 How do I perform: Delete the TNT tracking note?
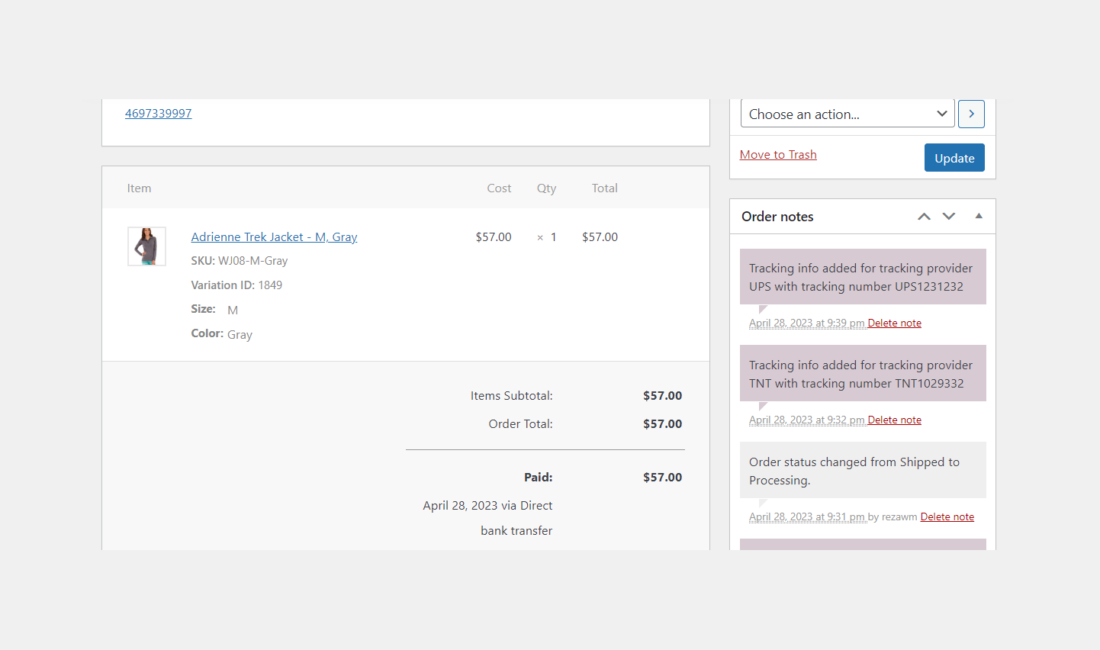tap(895, 420)
